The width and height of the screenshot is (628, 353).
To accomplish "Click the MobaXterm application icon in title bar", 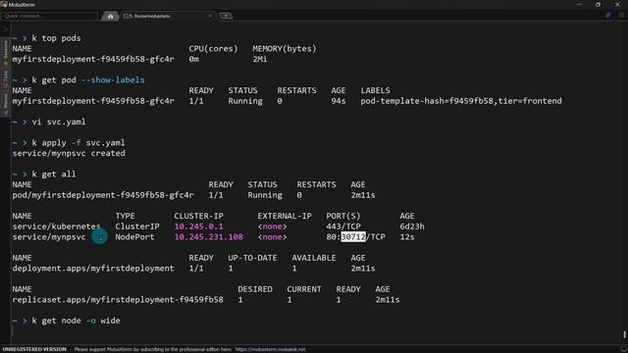I will (x=4, y=4).
